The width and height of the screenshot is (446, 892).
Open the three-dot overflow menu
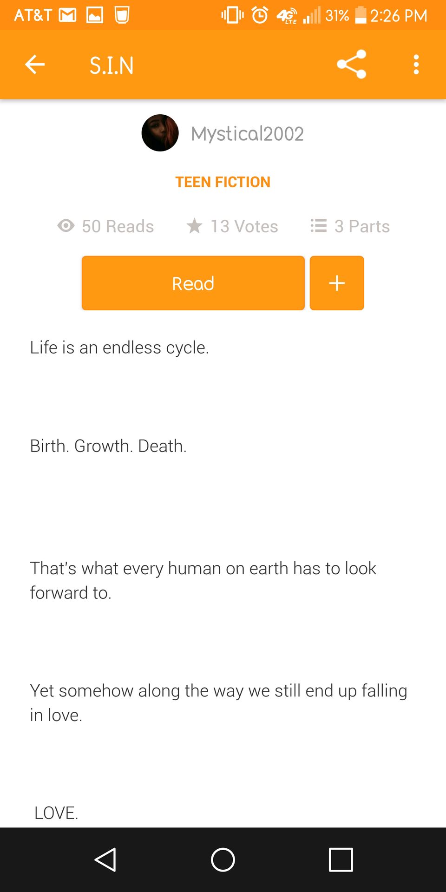click(x=416, y=65)
